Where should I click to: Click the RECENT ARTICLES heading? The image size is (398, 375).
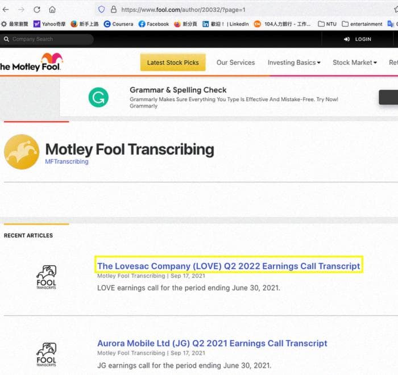click(28, 235)
